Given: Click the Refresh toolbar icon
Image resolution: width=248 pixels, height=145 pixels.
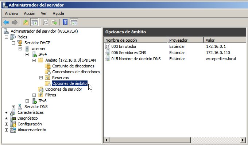Looking at the screenshot, I should [46, 22].
